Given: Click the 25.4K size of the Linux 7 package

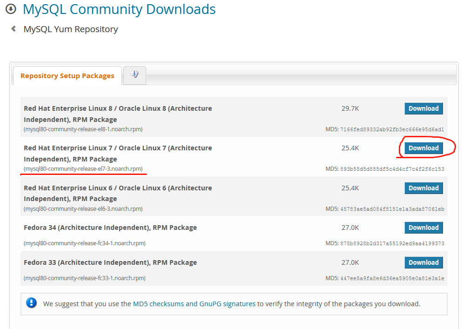Looking at the screenshot, I should pos(350,148).
